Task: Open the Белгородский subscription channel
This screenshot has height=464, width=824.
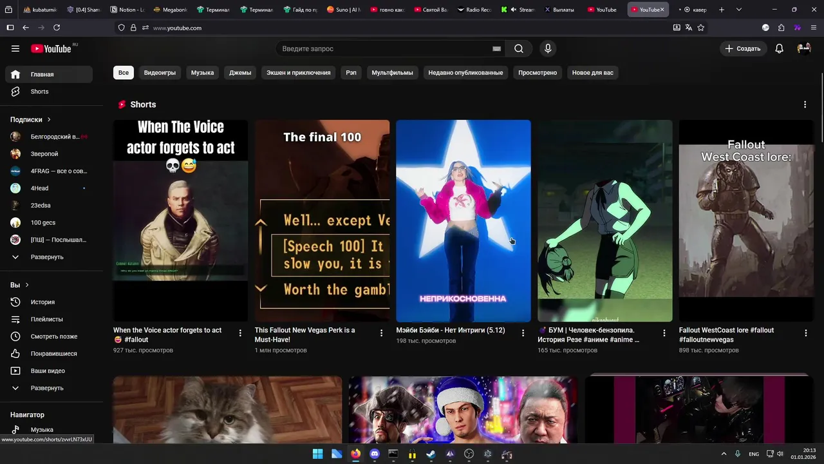Action: (49, 137)
